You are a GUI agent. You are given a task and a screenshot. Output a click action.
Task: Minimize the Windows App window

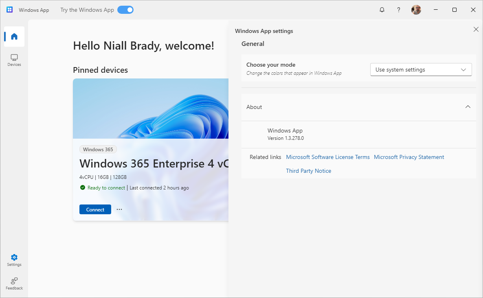(436, 10)
